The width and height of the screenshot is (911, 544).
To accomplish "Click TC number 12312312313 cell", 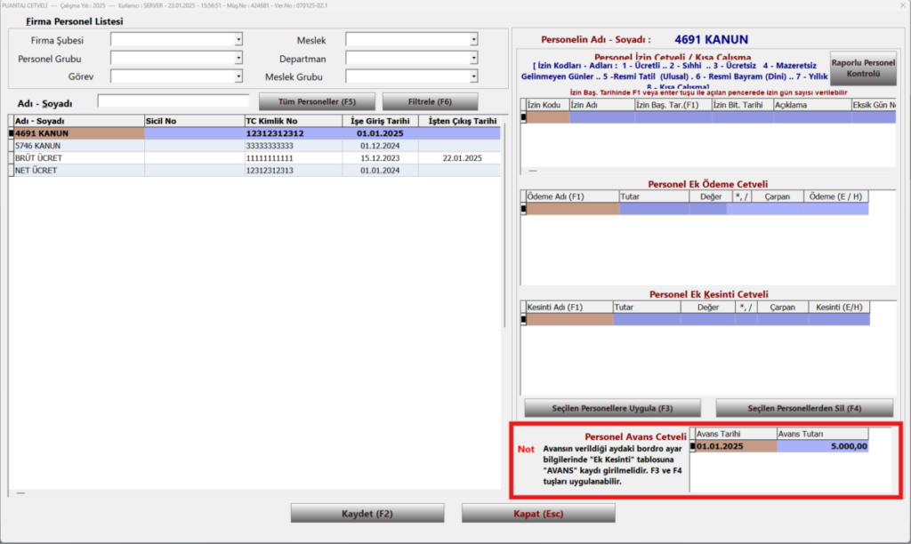I will [294, 170].
